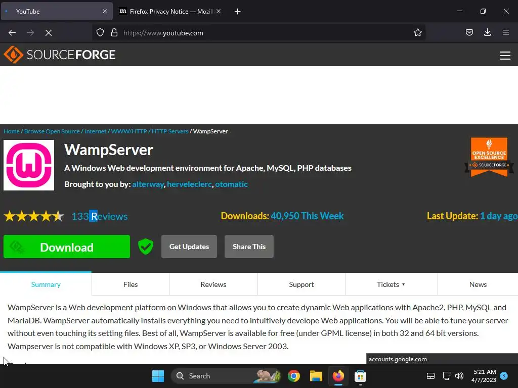Click the five-star rating icons
The image size is (518, 388).
34,216
